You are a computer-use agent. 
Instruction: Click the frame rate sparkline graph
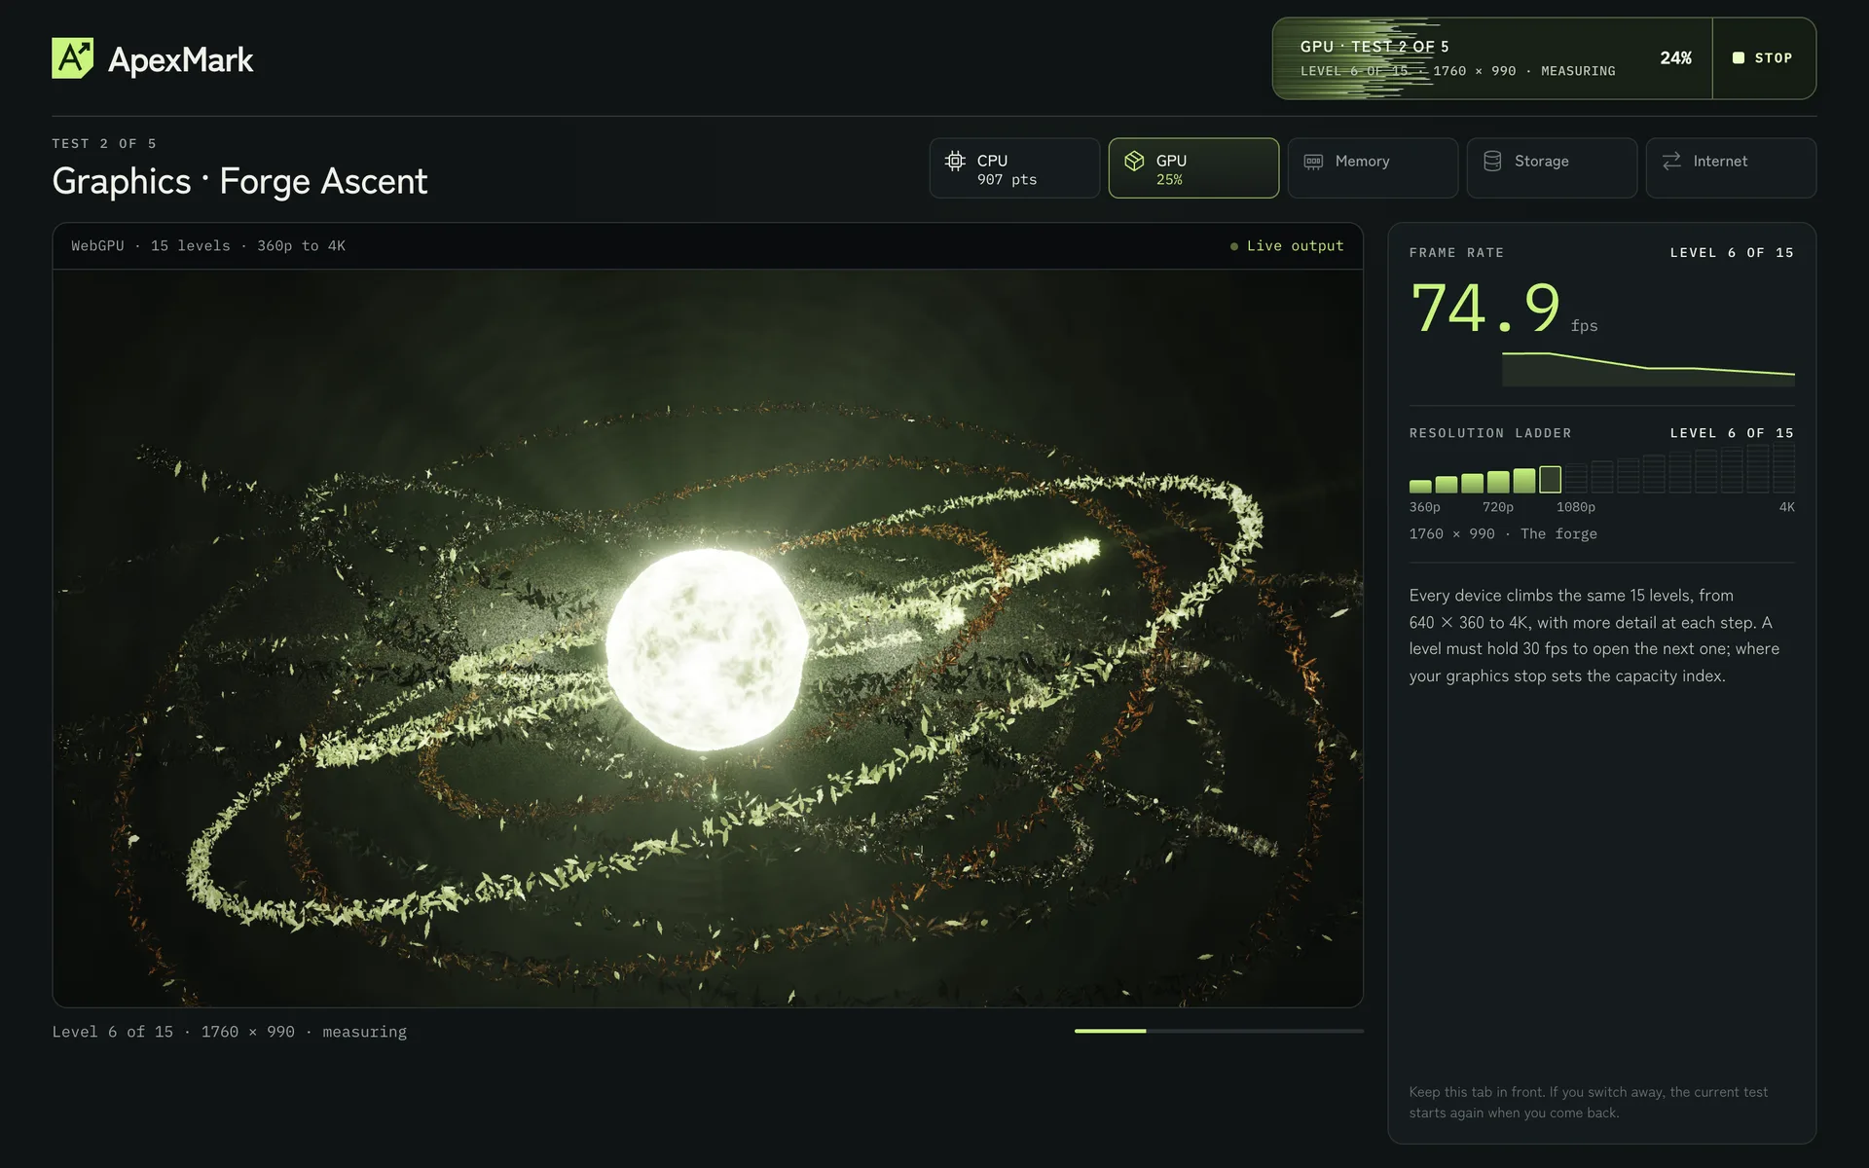click(x=1648, y=369)
